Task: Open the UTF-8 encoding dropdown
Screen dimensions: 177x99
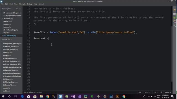Action: [x=147, y=92]
